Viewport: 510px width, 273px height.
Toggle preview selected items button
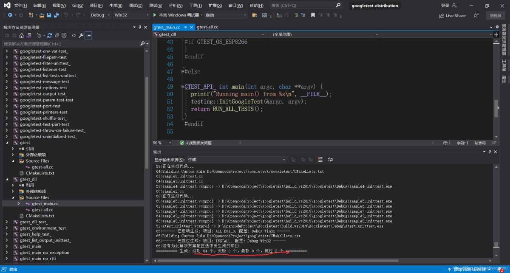pos(88,36)
